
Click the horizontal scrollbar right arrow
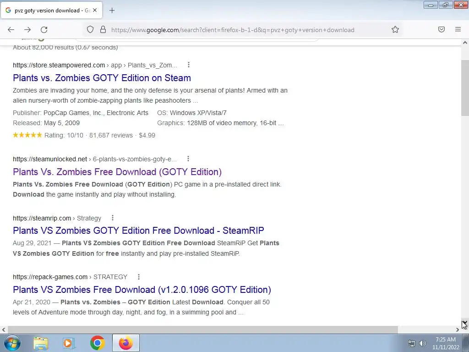click(x=458, y=330)
